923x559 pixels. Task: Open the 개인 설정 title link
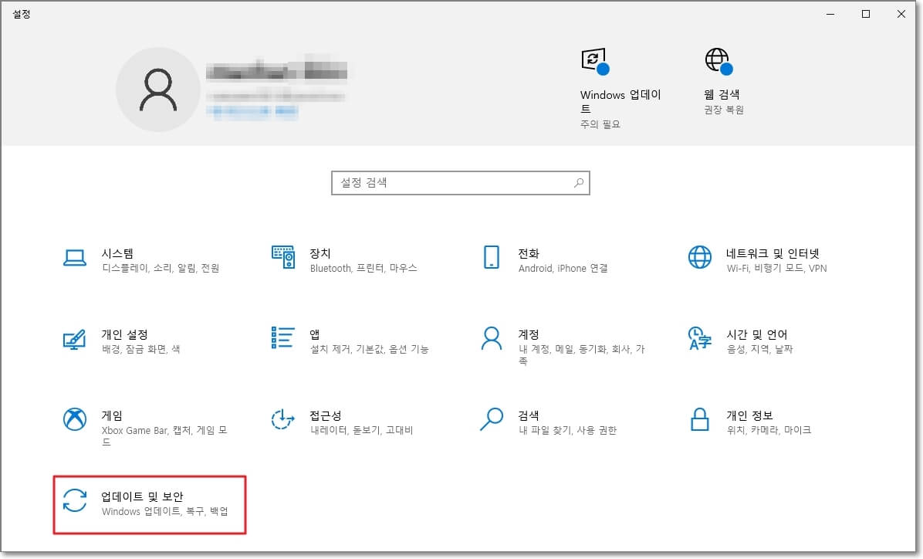point(125,334)
